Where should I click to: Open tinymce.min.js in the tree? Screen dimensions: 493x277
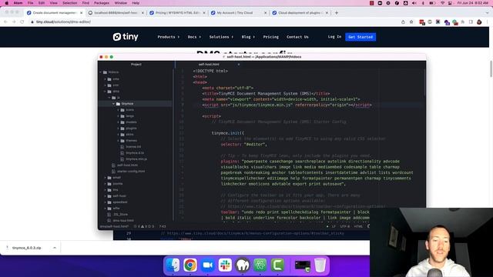tap(136, 159)
